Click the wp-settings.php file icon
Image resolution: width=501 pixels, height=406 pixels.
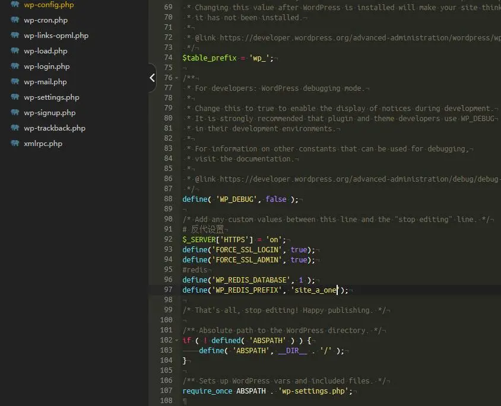tap(15, 97)
